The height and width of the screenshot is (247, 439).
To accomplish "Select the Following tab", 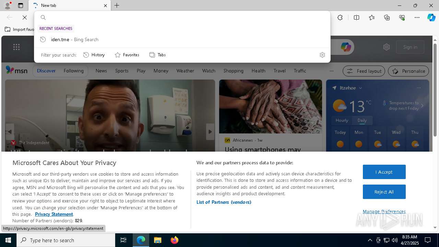I will point(73,71).
